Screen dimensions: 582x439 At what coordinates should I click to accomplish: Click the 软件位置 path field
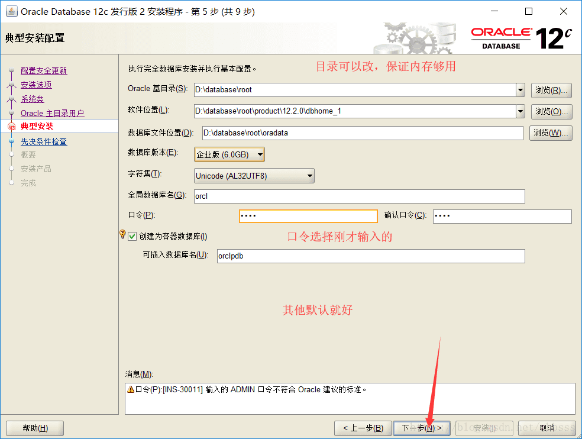355,111
